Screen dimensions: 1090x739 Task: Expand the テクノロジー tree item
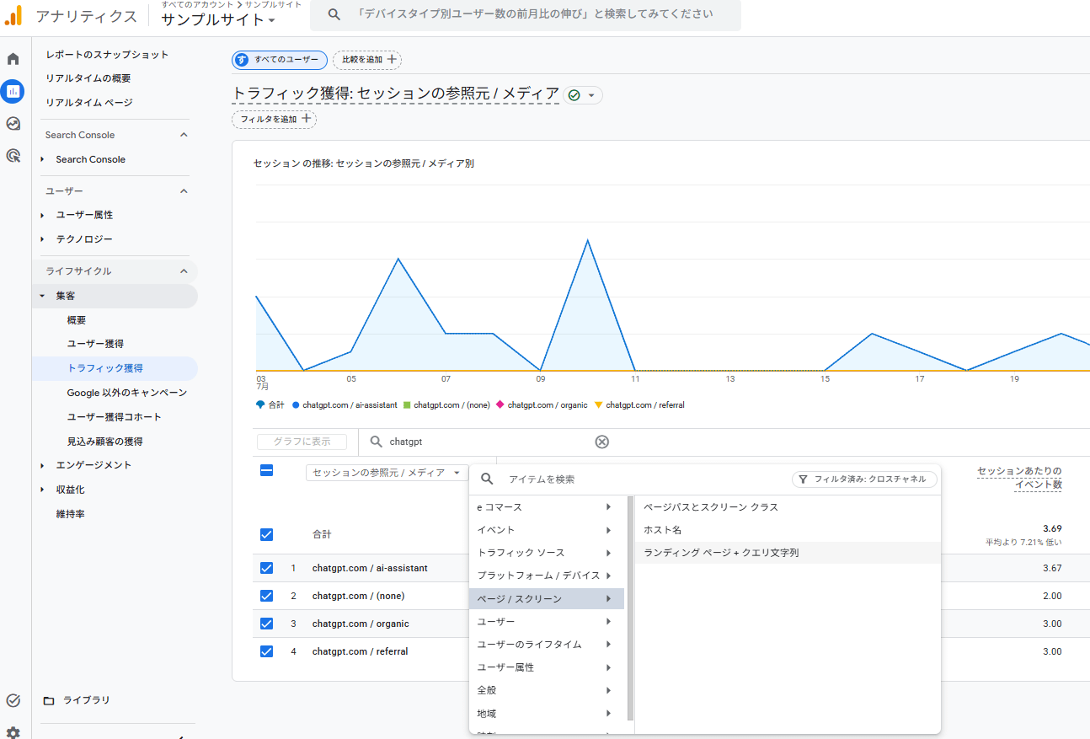[x=43, y=239]
